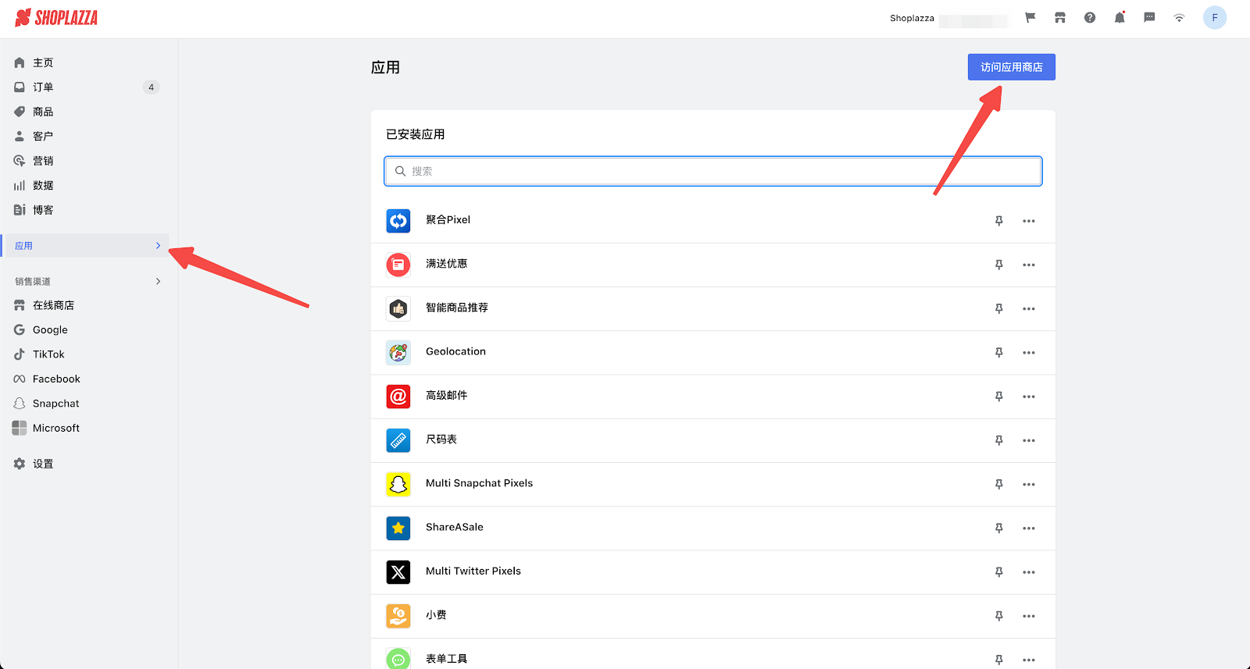
Task: Pin the 尺码表 app
Action: 998,440
